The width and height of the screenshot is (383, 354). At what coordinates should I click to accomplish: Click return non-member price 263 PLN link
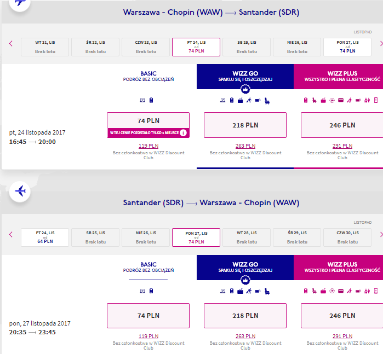pyautogui.click(x=245, y=336)
